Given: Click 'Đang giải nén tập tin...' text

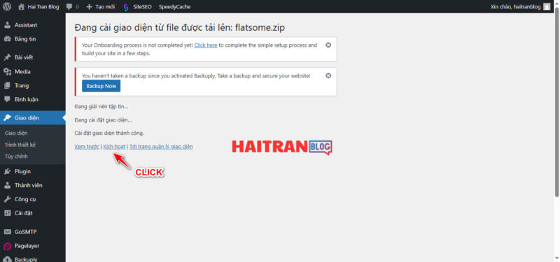Looking at the screenshot, I should pyautogui.click(x=101, y=107).
